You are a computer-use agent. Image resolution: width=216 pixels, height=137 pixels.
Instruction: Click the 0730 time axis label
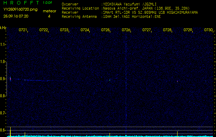coord(208,30)
